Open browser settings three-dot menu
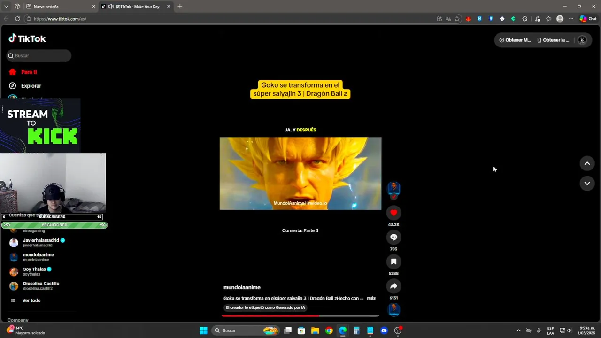This screenshot has width=601, height=338. (571, 19)
